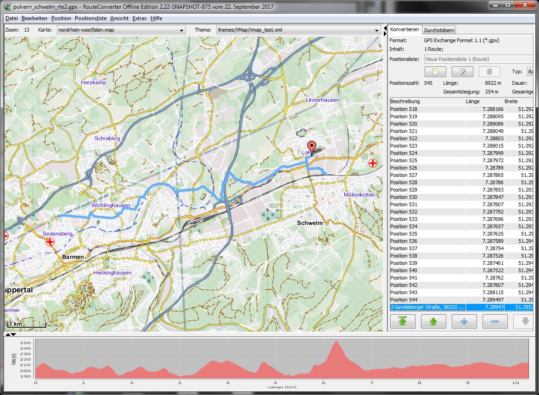Image resolution: width=539 pixels, height=395 pixels.
Task: Click the Länge column header
Action: click(473, 101)
